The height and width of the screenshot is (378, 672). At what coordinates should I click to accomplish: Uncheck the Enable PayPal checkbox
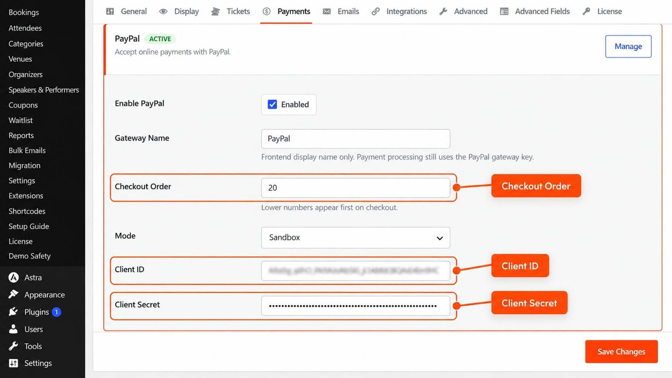coord(273,104)
